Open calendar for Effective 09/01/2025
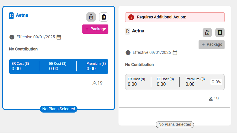This screenshot has height=133, width=237. pyautogui.click(x=59, y=37)
